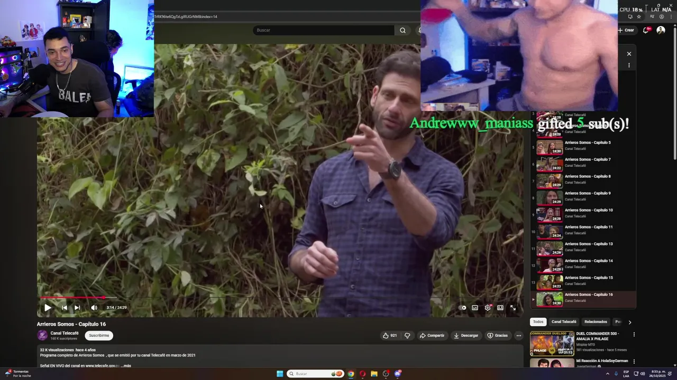Image resolution: width=677 pixels, height=380 pixels.
Task: Enter fullscreen video mode
Action: 513,308
